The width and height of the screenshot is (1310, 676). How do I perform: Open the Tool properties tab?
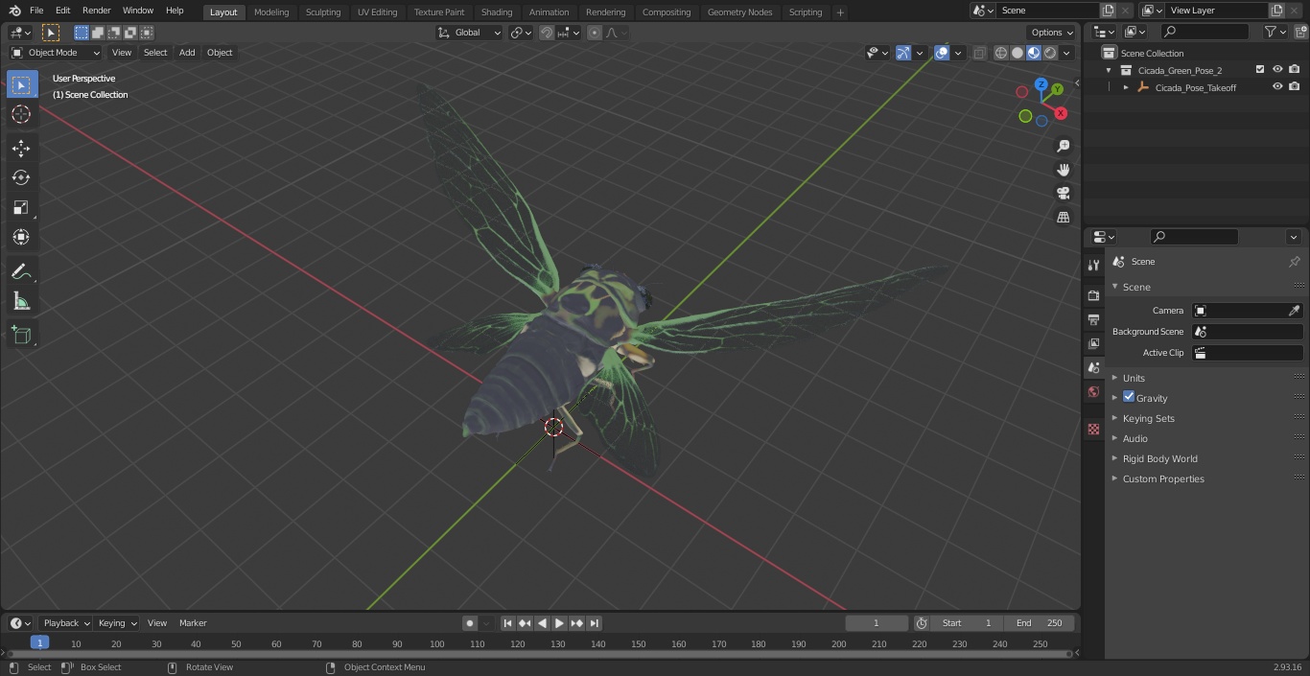(x=1093, y=265)
